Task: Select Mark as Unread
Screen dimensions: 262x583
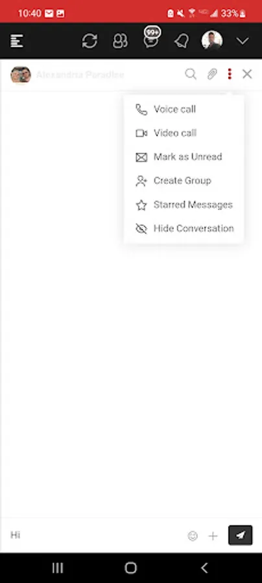Action: [184, 157]
